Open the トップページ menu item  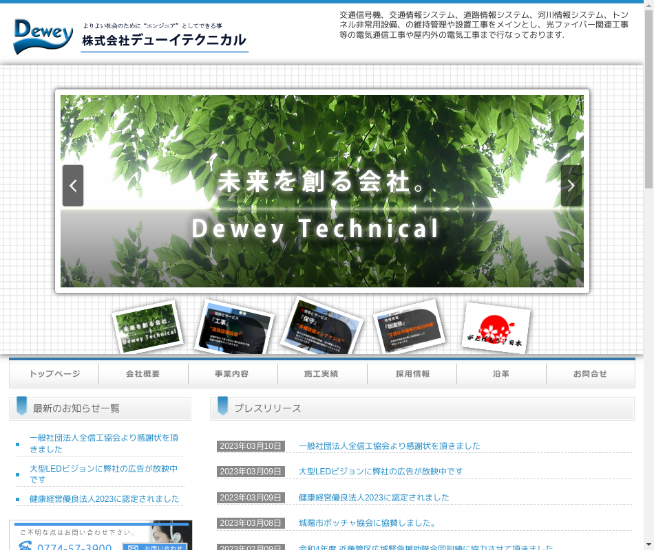coord(54,374)
